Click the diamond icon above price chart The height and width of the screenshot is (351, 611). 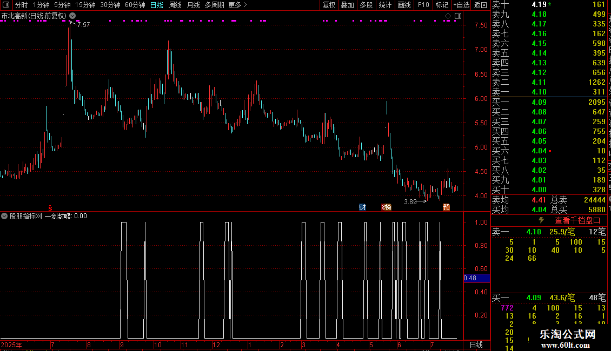coord(448,16)
